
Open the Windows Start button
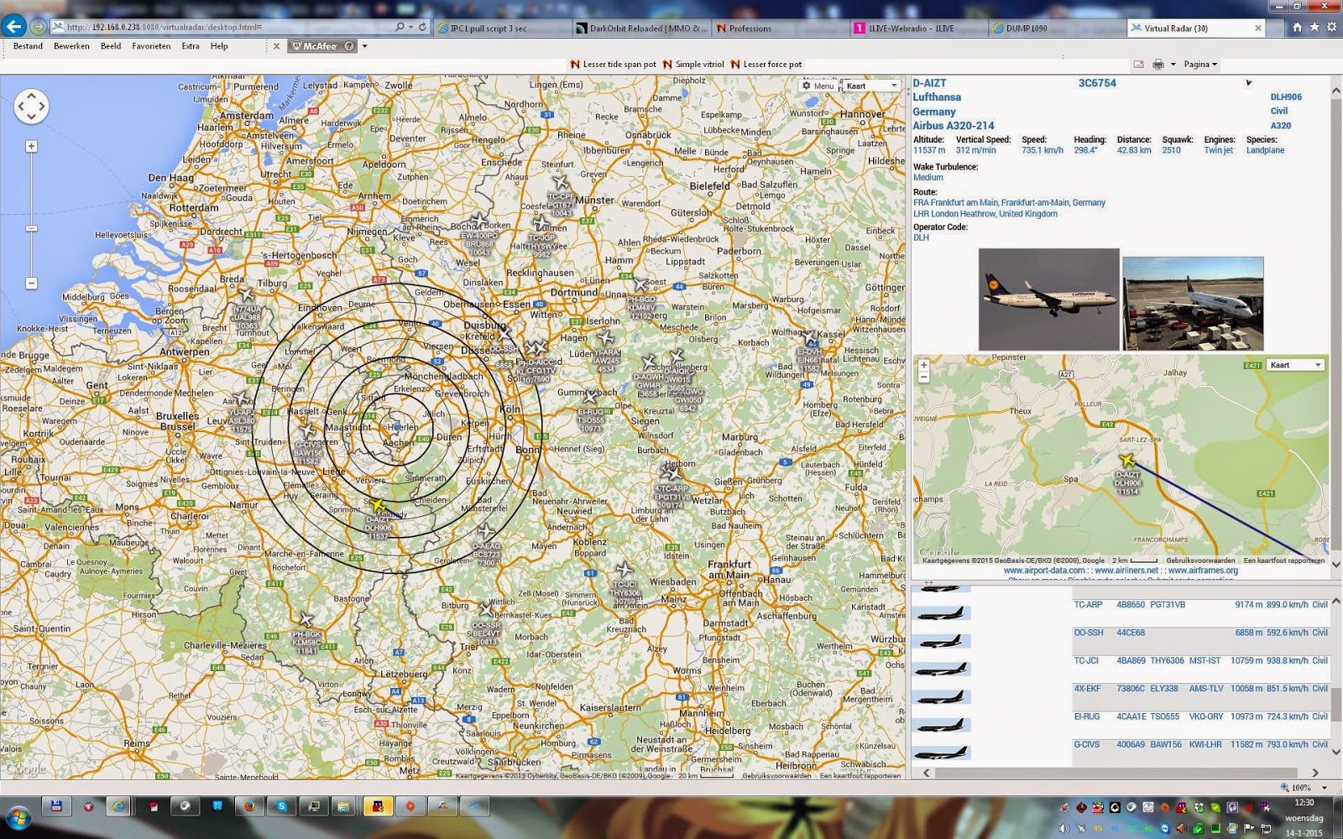point(18,816)
